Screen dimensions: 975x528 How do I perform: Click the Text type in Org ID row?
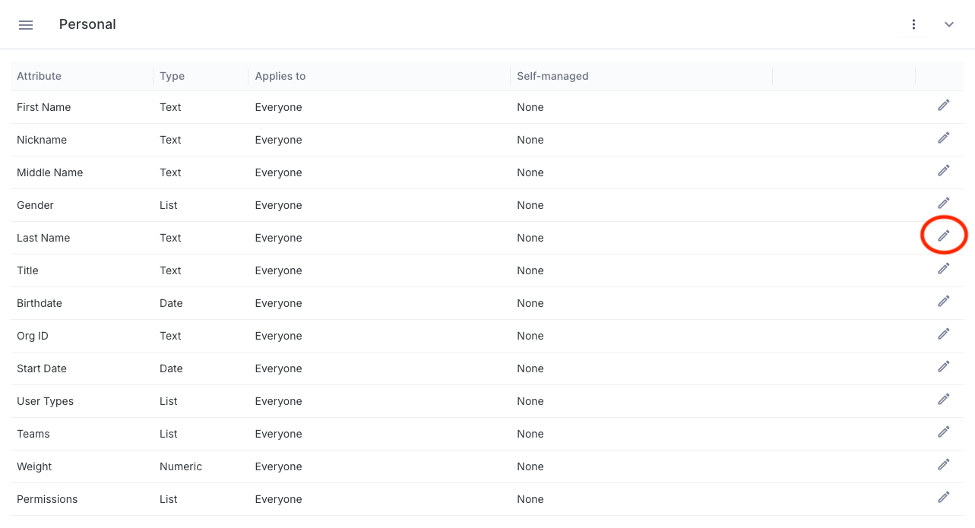click(170, 336)
